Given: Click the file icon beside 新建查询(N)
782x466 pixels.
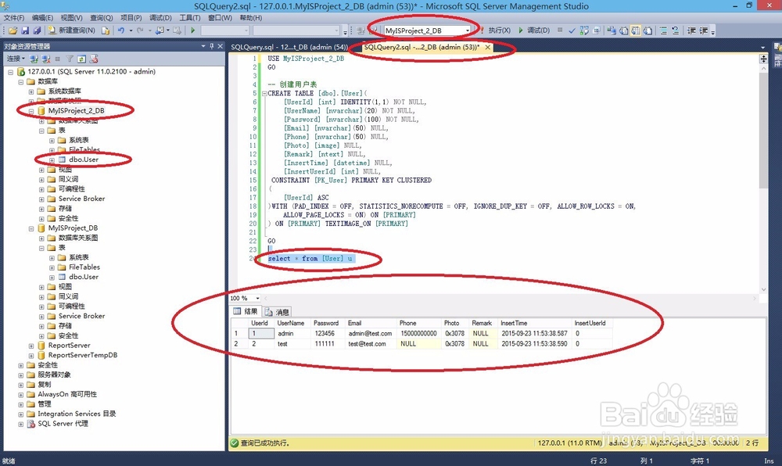Looking at the screenshot, I should pos(106,30).
